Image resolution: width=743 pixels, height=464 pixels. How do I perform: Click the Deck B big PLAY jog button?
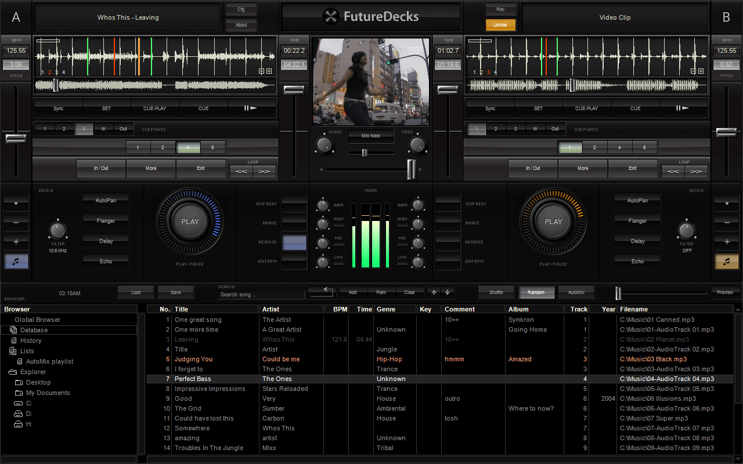[553, 222]
